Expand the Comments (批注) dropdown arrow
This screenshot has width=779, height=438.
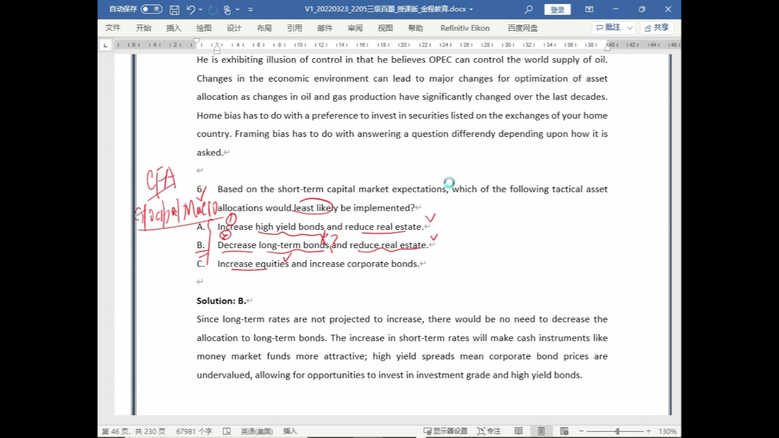coord(630,28)
